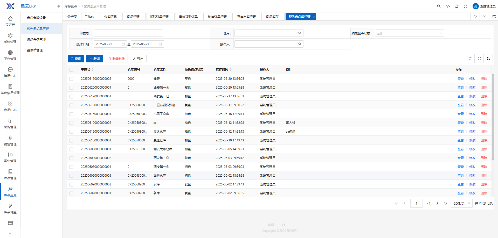Refresh the table with the reload icon
Image resolution: width=498 pixels, height=238 pixels.
[x=470, y=59]
